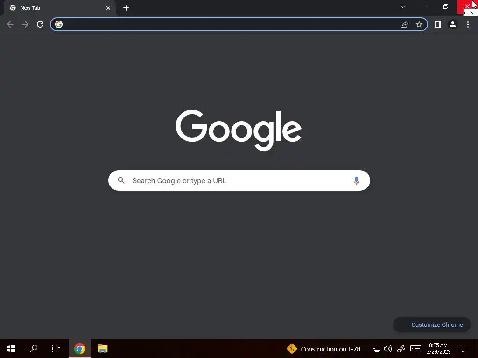Screen dimensions: 478x358
Task: Open a new tab with plus button
Action: (x=126, y=8)
